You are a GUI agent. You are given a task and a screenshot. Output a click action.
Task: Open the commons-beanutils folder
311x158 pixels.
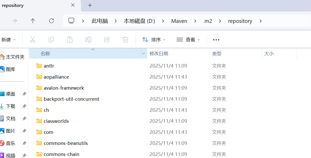coord(65,143)
